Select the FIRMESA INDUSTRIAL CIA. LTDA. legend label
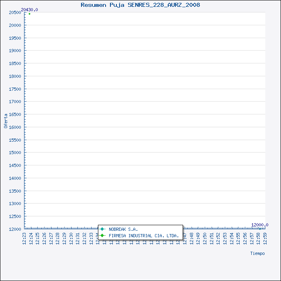Image resolution: width=281 pixels, height=281 pixels. tap(144, 236)
